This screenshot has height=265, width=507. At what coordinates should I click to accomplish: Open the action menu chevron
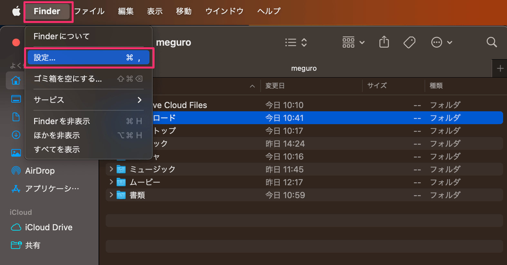click(450, 42)
